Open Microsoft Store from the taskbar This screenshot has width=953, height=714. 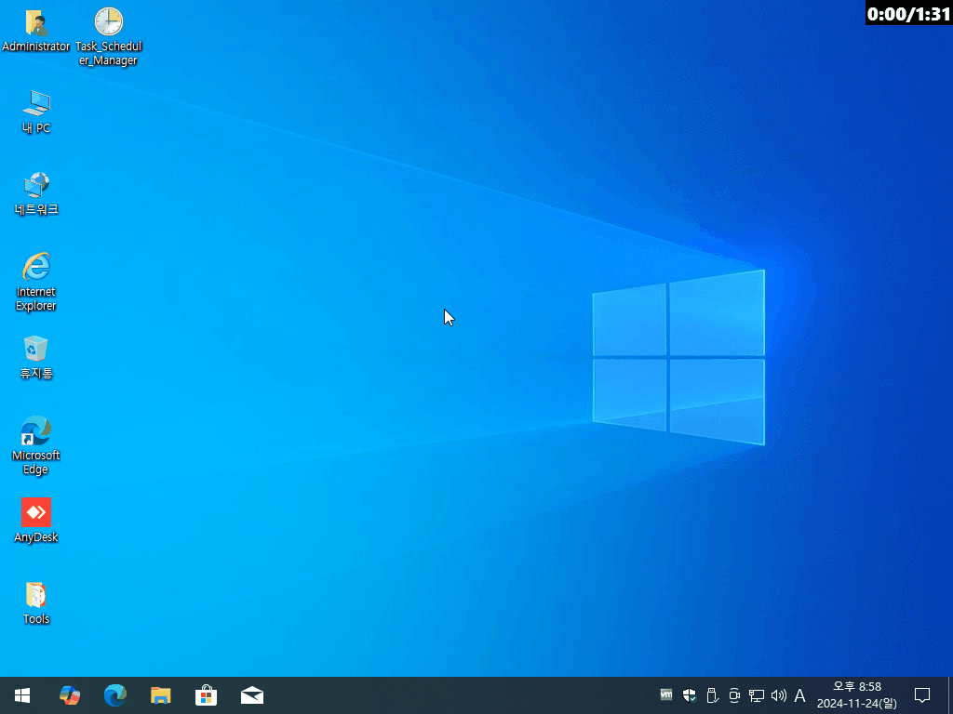[206, 695]
